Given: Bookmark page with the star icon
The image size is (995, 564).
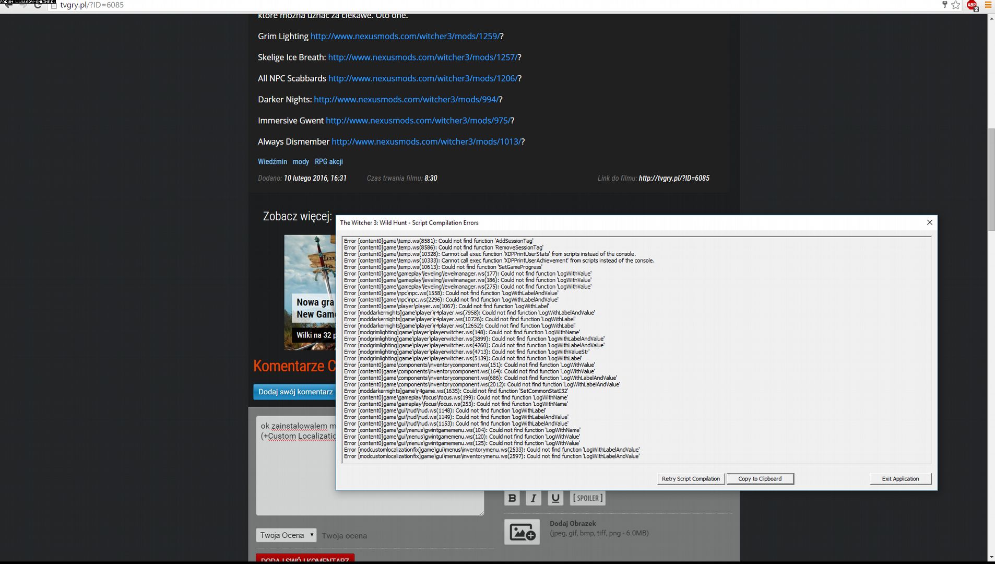Looking at the screenshot, I should click(x=955, y=5).
